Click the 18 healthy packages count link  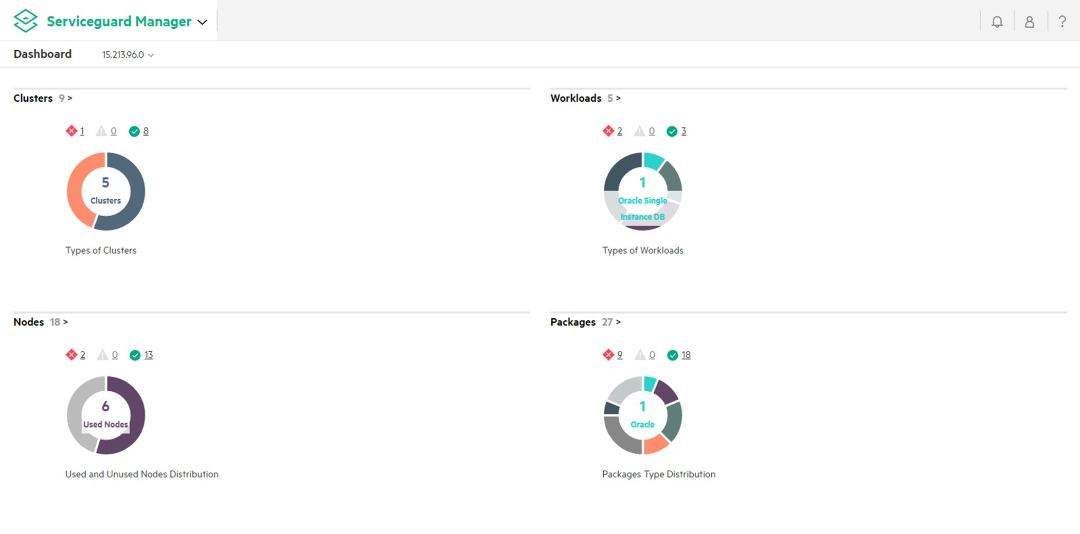click(x=686, y=355)
